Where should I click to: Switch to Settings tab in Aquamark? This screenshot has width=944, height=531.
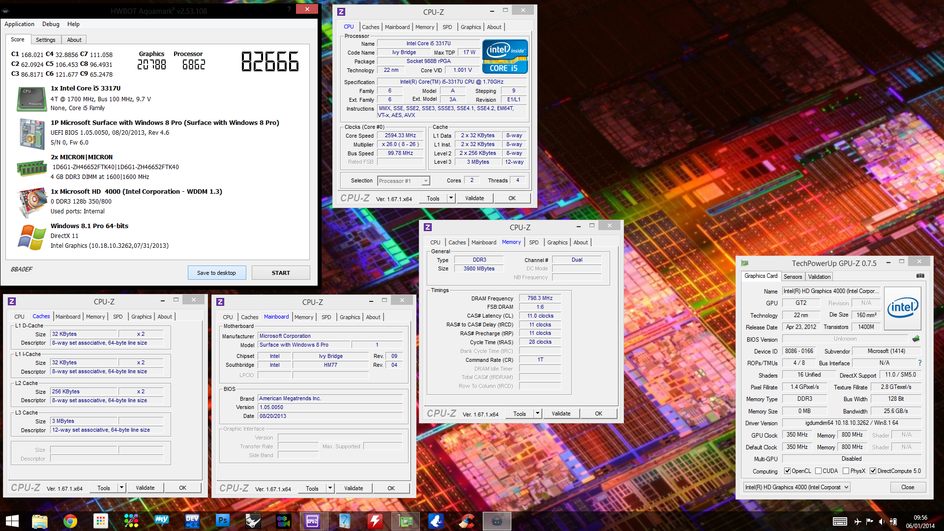click(x=45, y=40)
